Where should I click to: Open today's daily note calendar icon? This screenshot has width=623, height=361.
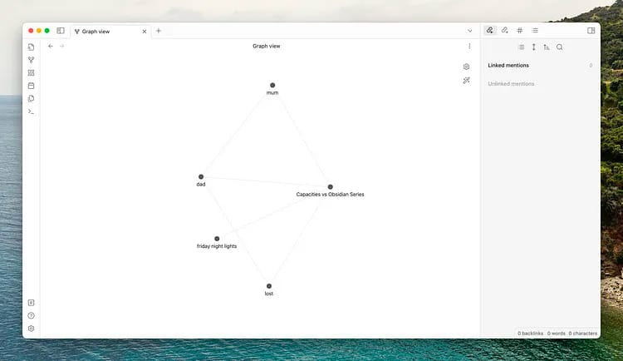click(x=31, y=86)
